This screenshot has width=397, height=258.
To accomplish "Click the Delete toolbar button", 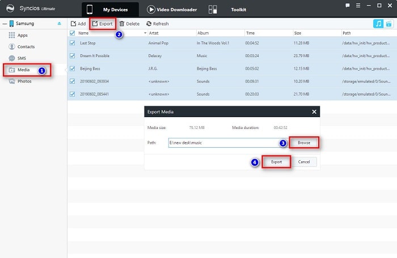I will 129,24.
